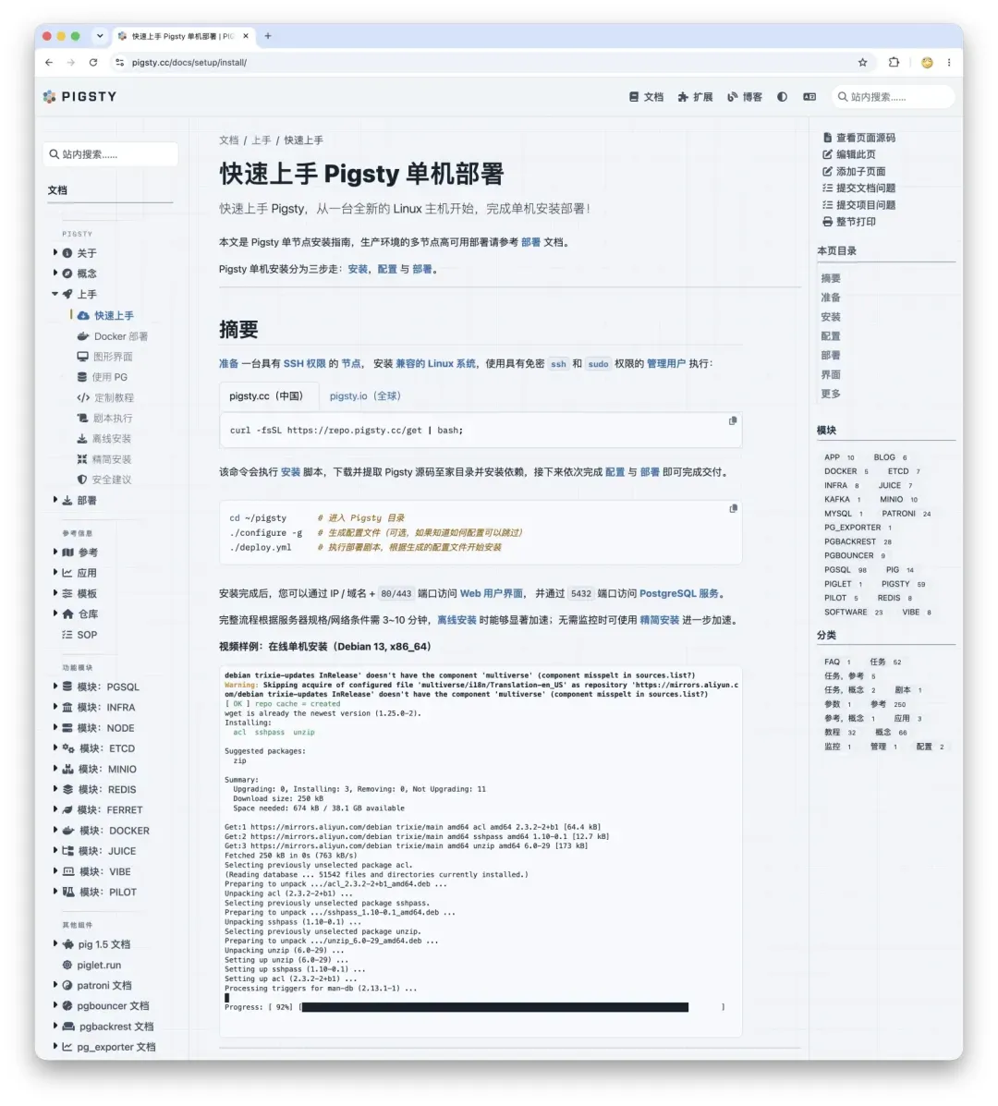This screenshot has width=998, height=1106.
Task: Open the browser extensions puzzle icon
Action: click(x=894, y=62)
